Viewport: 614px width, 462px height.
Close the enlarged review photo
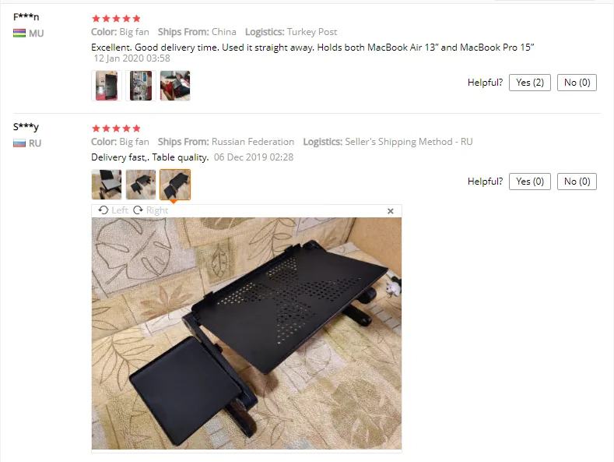391,211
